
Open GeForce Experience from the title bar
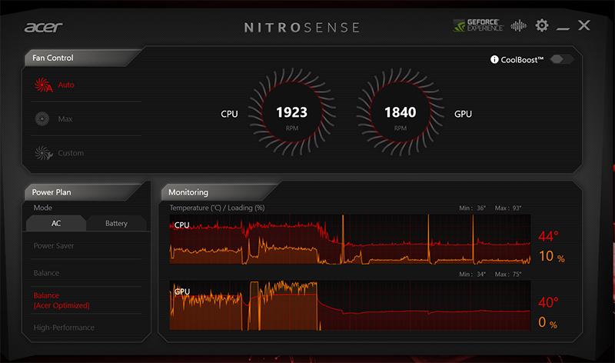(x=477, y=25)
